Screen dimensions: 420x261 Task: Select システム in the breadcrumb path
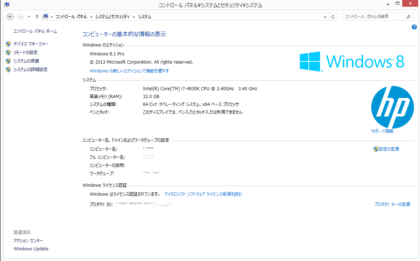[145, 17]
